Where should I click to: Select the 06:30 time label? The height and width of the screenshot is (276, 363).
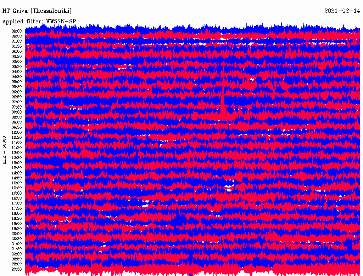pos(17,97)
